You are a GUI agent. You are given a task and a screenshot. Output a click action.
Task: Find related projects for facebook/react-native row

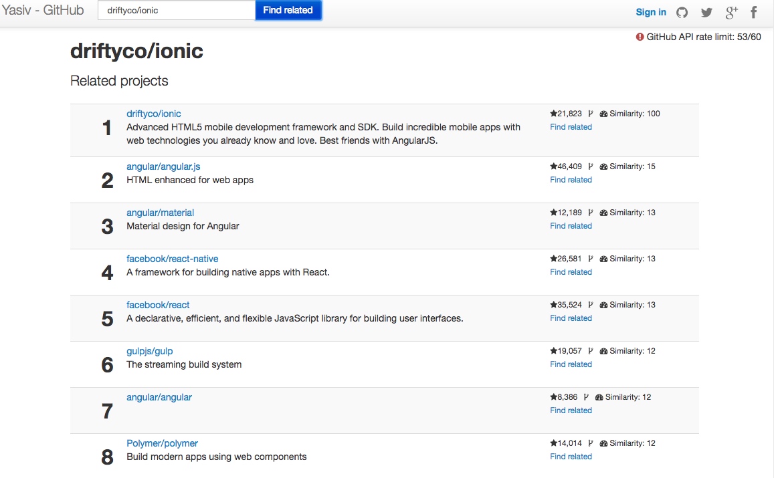point(571,272)
